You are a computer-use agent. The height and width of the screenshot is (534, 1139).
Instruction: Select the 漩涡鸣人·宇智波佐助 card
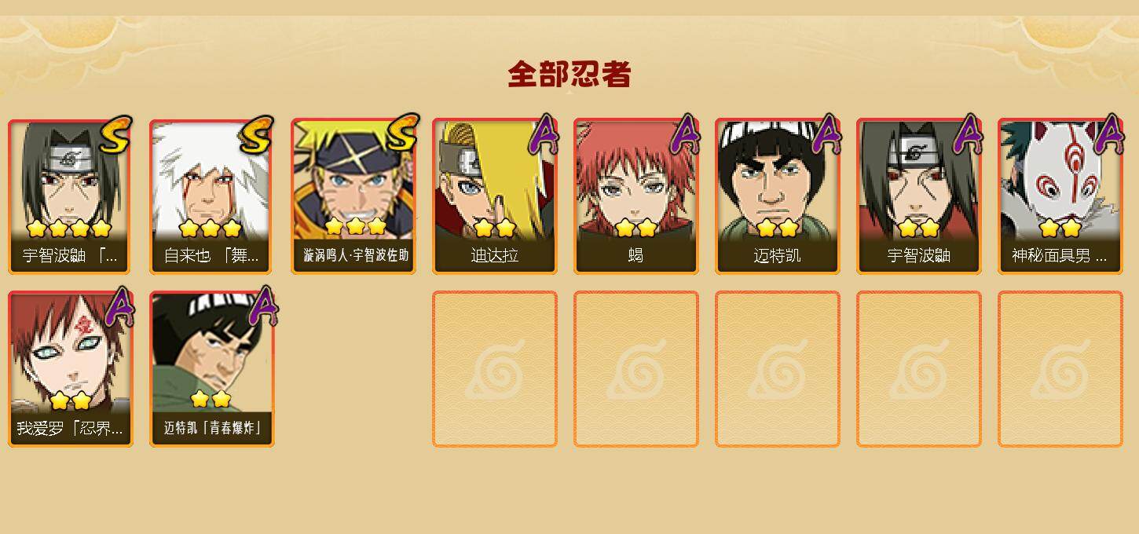353,196
